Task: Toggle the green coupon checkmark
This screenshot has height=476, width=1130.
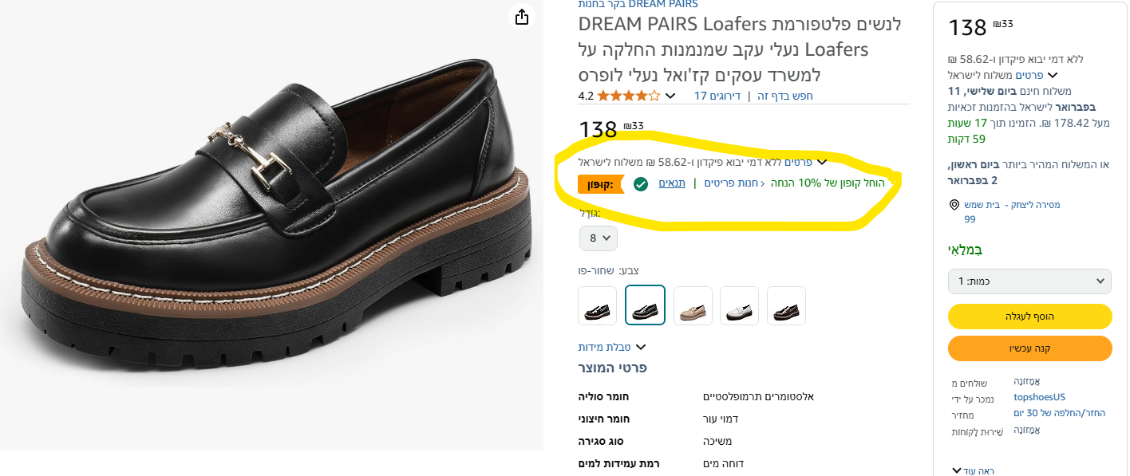Action: click(x=640, y=184)
